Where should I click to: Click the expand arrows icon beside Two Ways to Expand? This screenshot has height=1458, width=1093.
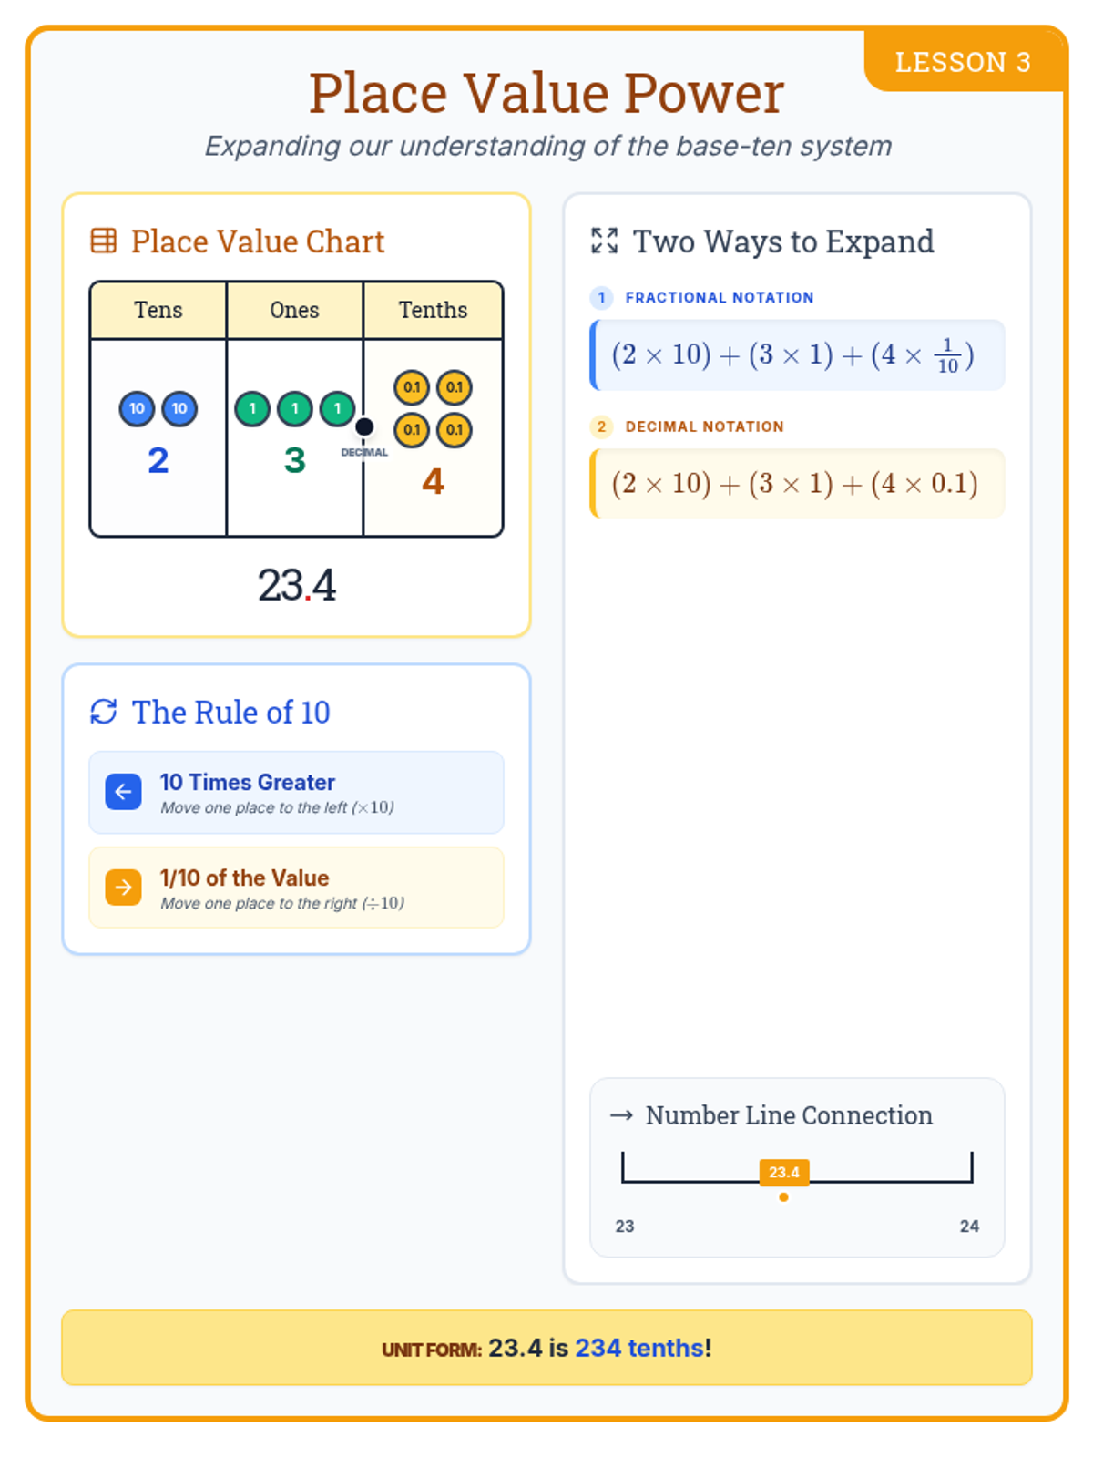point(605,241)
